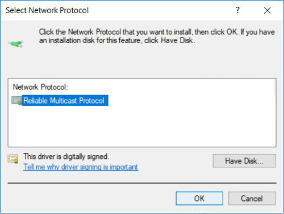
Task: Click the installation instruction text at top
Action: pyautogui.click(x=157, y=36)
